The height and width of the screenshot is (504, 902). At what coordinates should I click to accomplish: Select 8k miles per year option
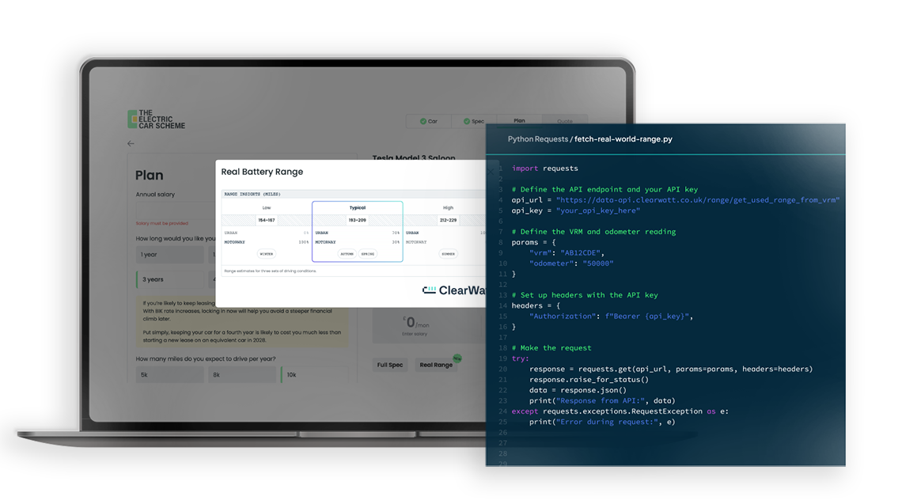241,375
